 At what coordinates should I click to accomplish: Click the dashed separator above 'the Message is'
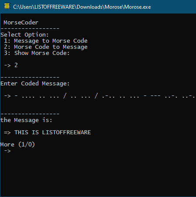30,114
